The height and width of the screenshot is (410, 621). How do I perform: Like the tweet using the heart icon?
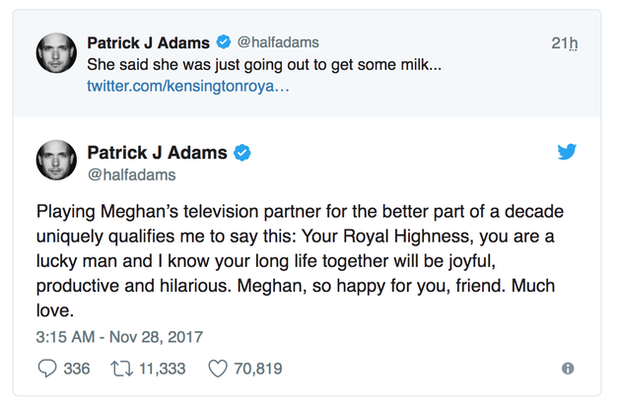pos(218,369)
